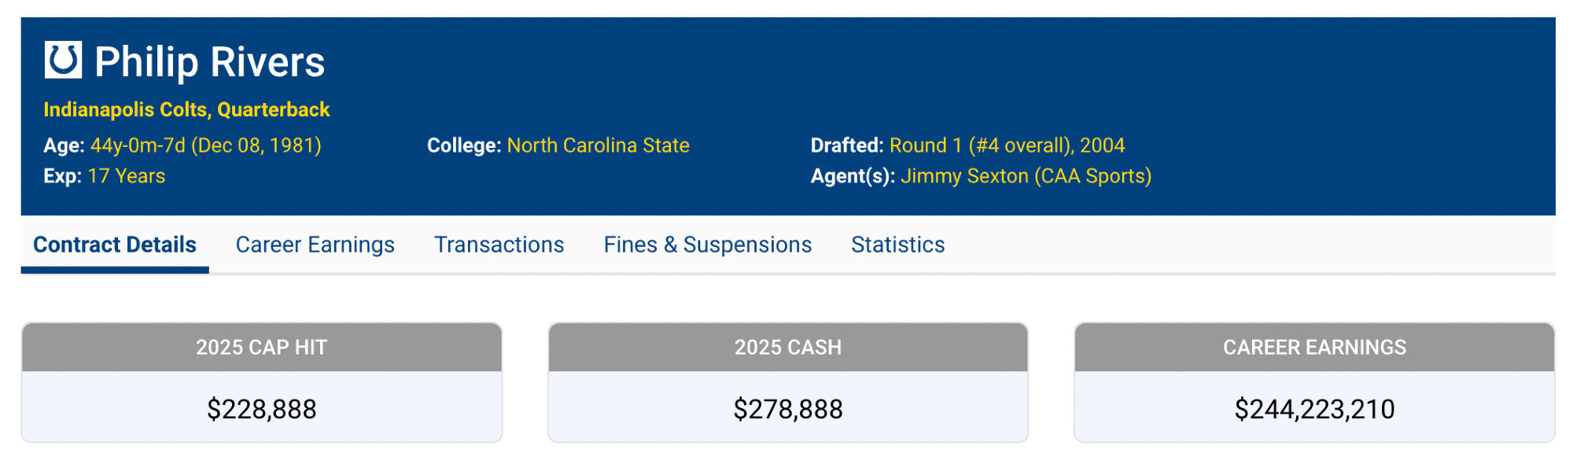Screen dimensions: 1573x464
Task: Click the $228,888 cap hit value
Action: point(261,409)
